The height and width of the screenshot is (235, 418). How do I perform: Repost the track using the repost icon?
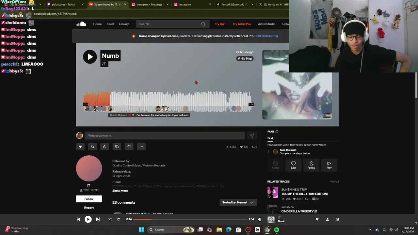coord(92,147)
